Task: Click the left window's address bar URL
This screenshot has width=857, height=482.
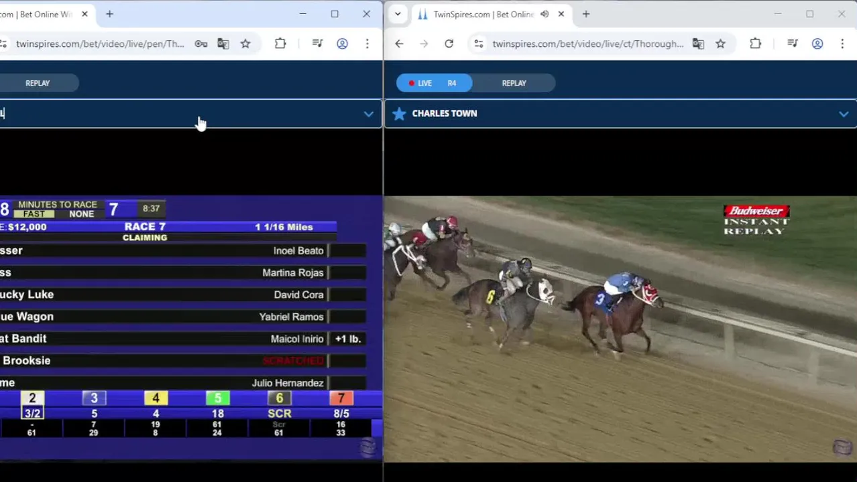Action: [100, 44]
